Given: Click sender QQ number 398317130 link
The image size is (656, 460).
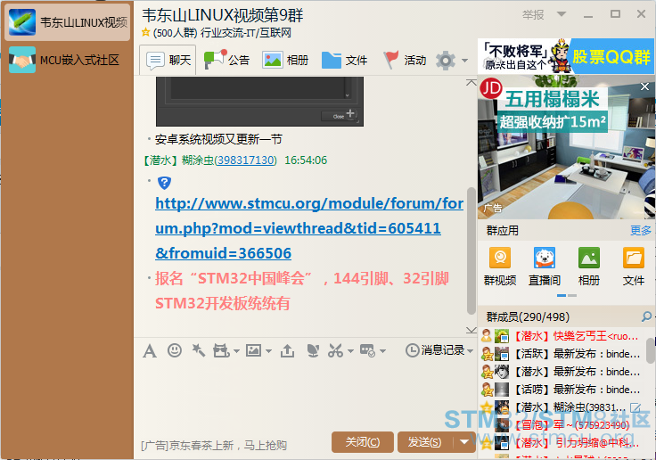Looking at the screenshot, I should pos(246,160).
